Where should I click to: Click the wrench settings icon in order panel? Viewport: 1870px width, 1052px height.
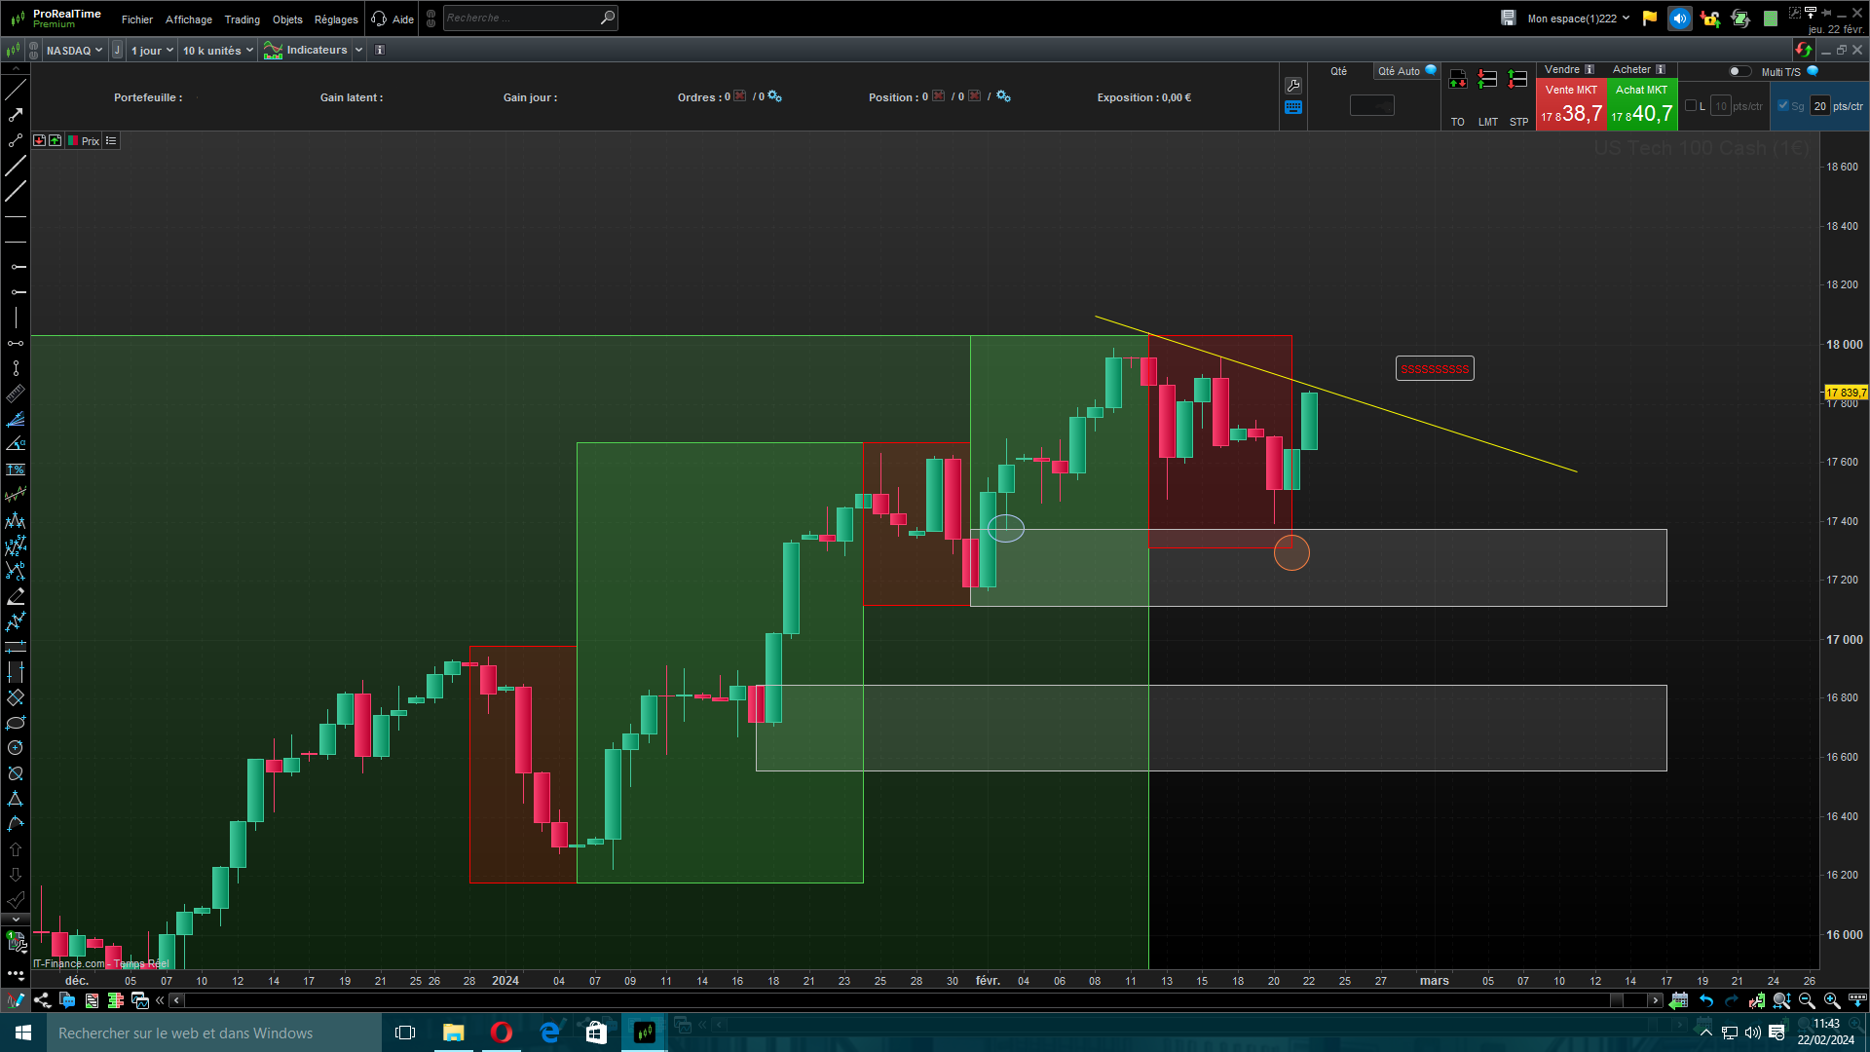pos(1293,86)
